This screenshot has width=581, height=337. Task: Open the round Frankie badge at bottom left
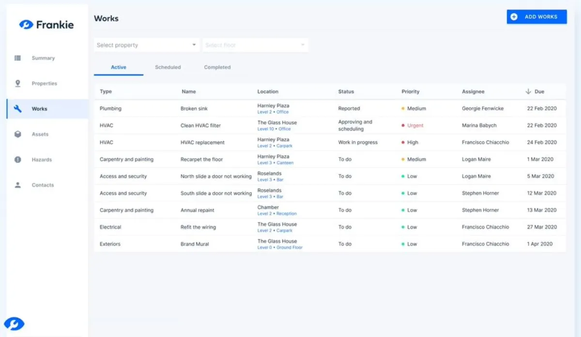pyautogui.click(x=14, y=323)
